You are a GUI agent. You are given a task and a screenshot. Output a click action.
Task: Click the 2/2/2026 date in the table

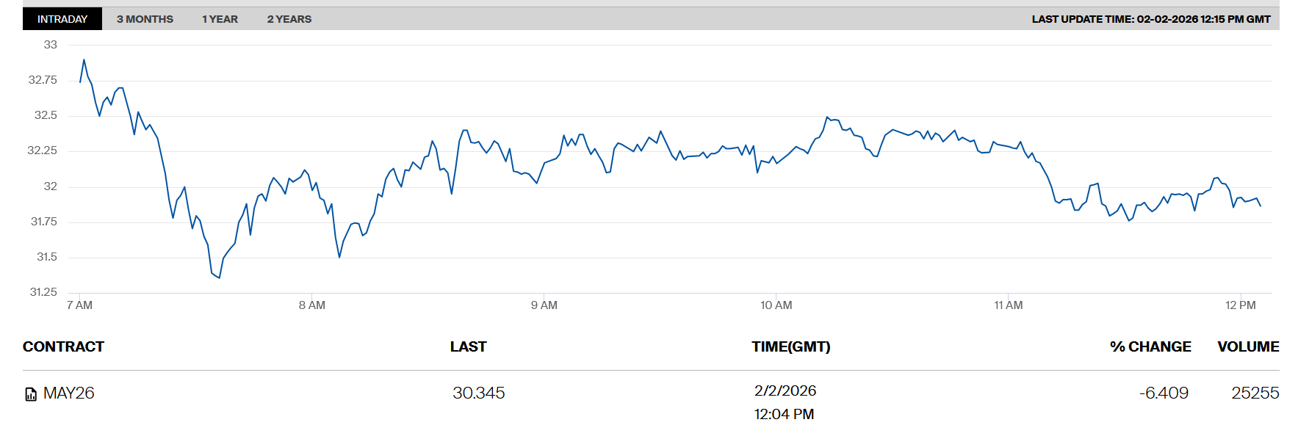click(x=785, y=391)
